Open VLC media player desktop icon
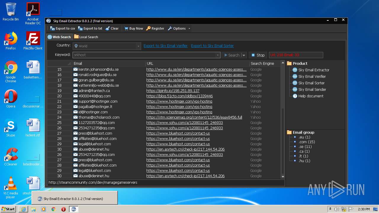379x213 pixels. click(x=11, y=188)
